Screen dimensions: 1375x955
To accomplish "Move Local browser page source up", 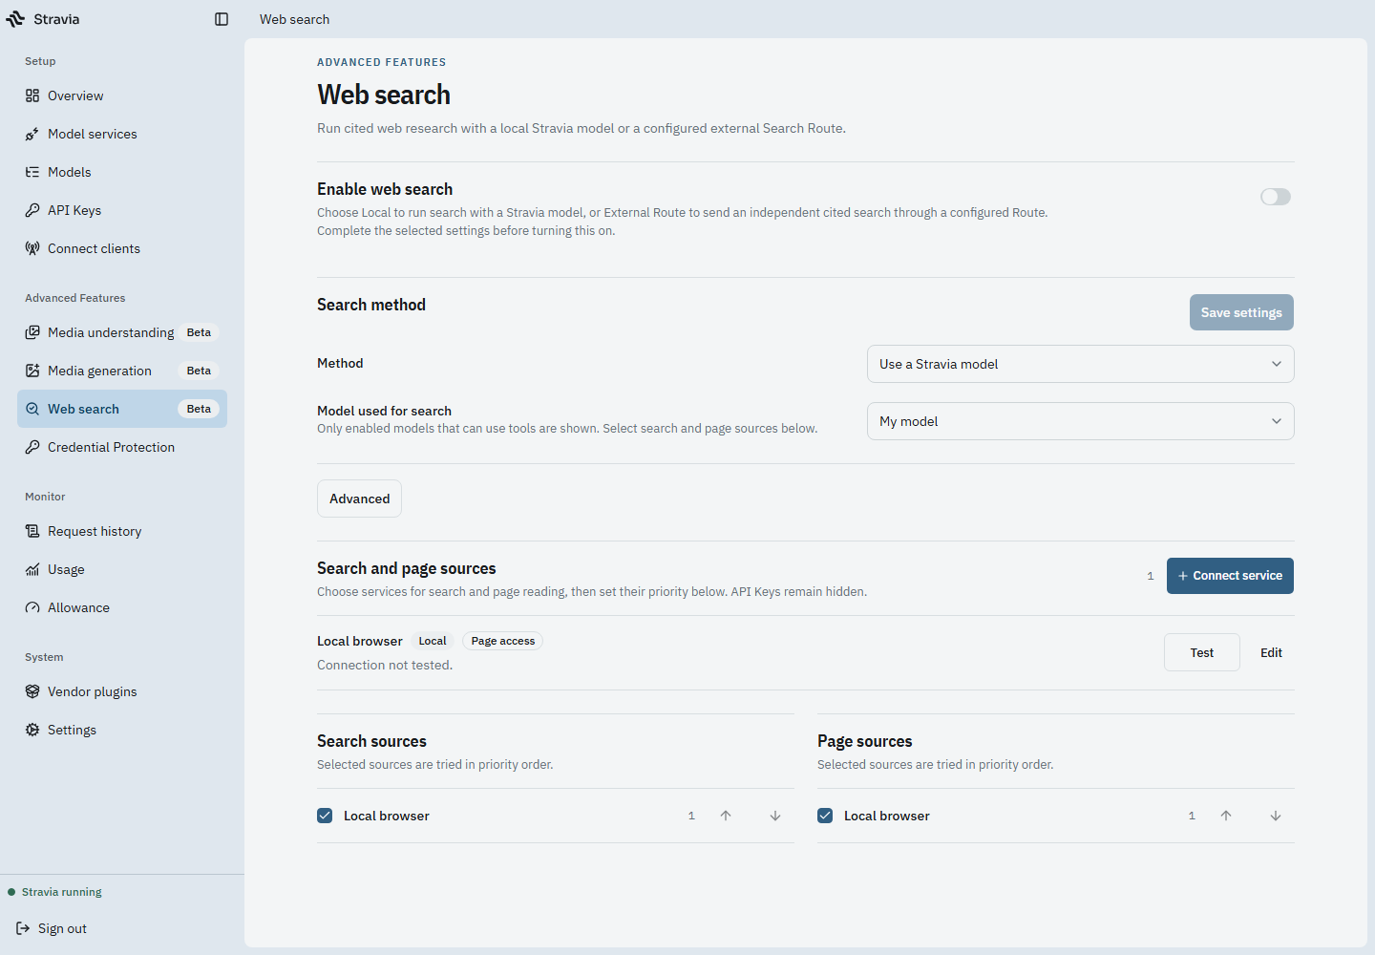I will coord(1226,816).
